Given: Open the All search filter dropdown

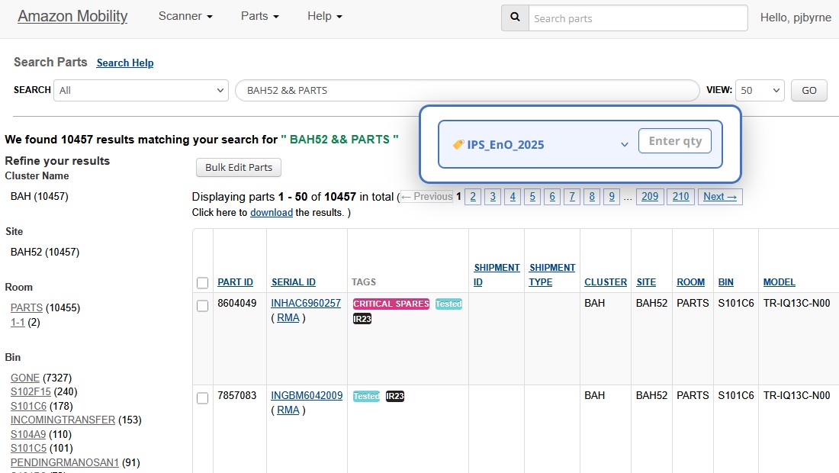Looking at the screenshot, I should pos(140,90).
